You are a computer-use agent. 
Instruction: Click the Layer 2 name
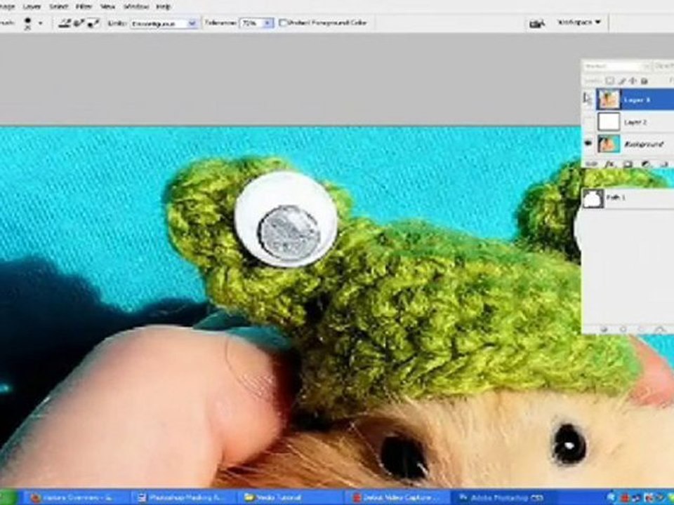point(635,122)
